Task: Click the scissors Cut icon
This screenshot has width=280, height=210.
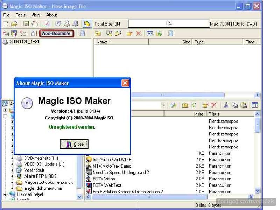Action: click(226, 105)
